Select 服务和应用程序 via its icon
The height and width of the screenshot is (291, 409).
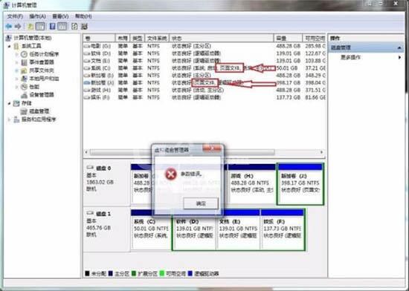click(16, 120)
